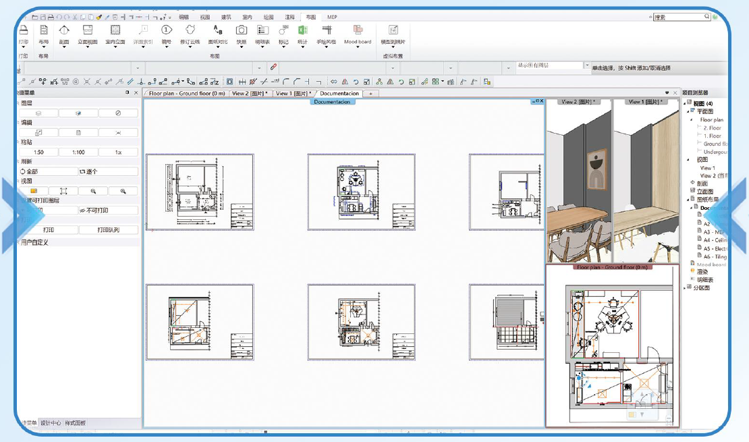The height and width of the screenshot is (442, 749).
Task: Switch to 设计中心 bottom panel tab
Action: (x=51, y=423)
